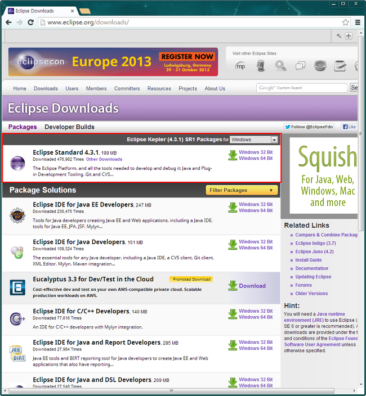Switch to the Developer Builds tab
366x396 pixels.
69,127
